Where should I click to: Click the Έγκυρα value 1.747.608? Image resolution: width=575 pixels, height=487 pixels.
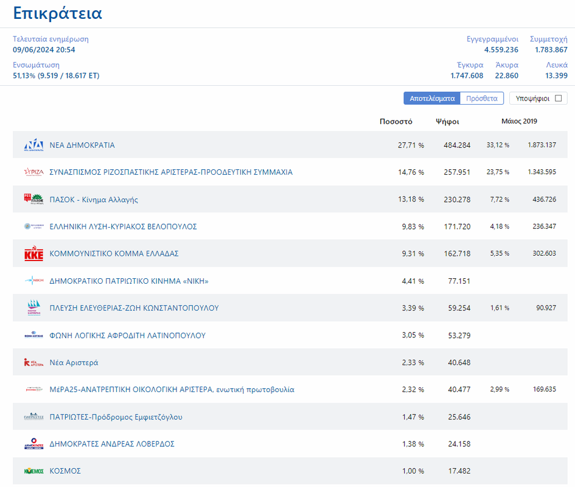click(467, 75)
